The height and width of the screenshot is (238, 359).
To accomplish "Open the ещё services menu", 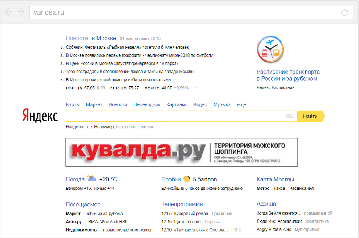I will pyautogui.click(x=241, y=105).
